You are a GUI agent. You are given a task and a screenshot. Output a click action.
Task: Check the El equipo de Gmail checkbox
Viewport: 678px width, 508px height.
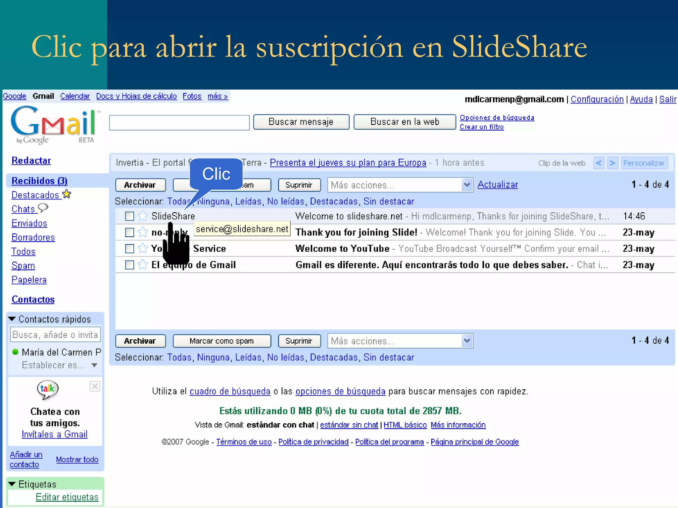[129, 265]
